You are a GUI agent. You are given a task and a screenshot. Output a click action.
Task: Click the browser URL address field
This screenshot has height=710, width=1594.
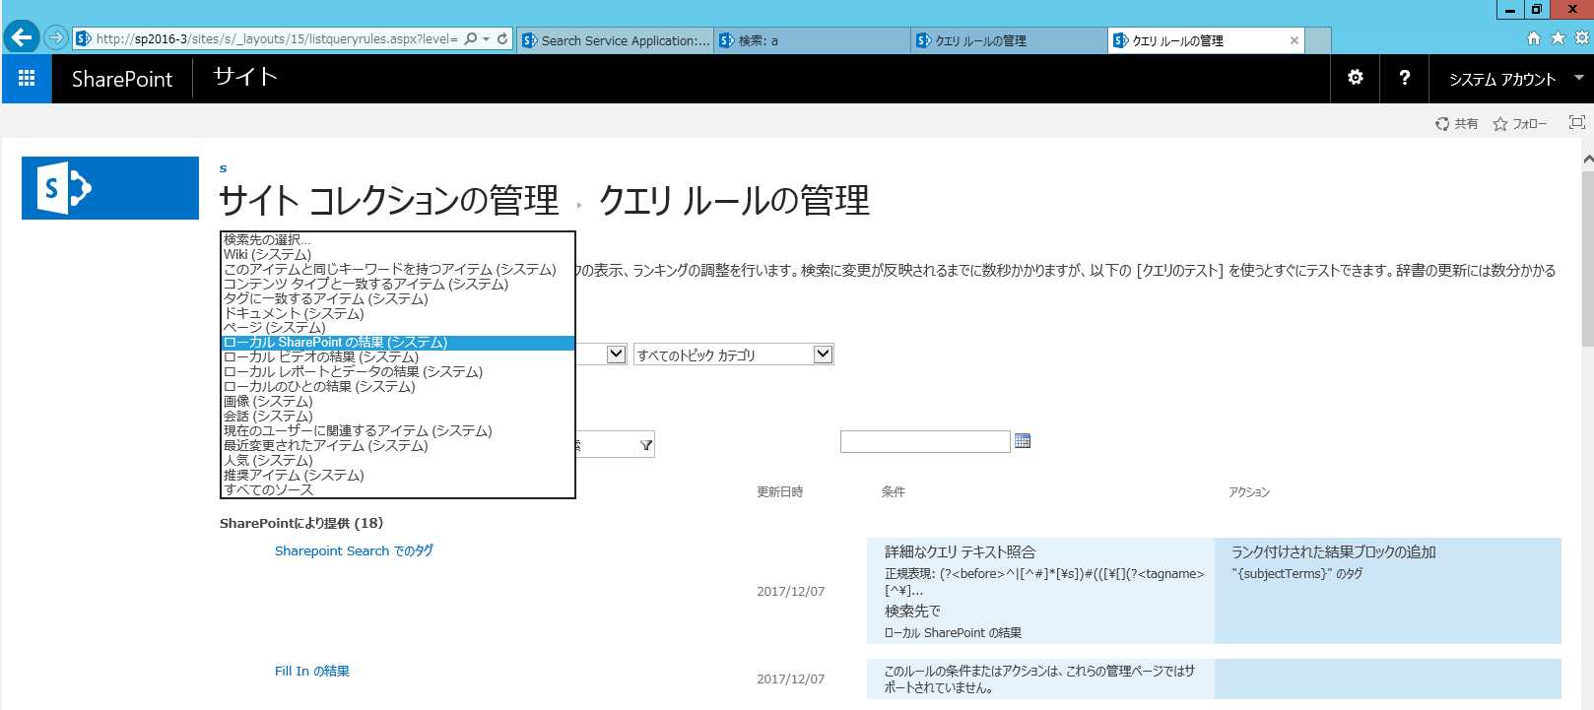(x=276, y=39)
